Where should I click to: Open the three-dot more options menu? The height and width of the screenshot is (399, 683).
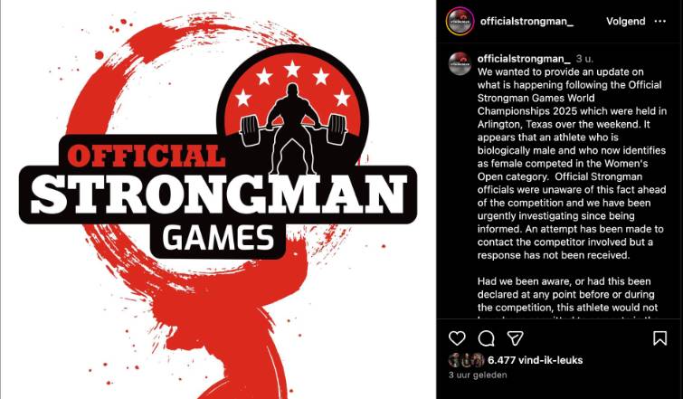point(660,22)
